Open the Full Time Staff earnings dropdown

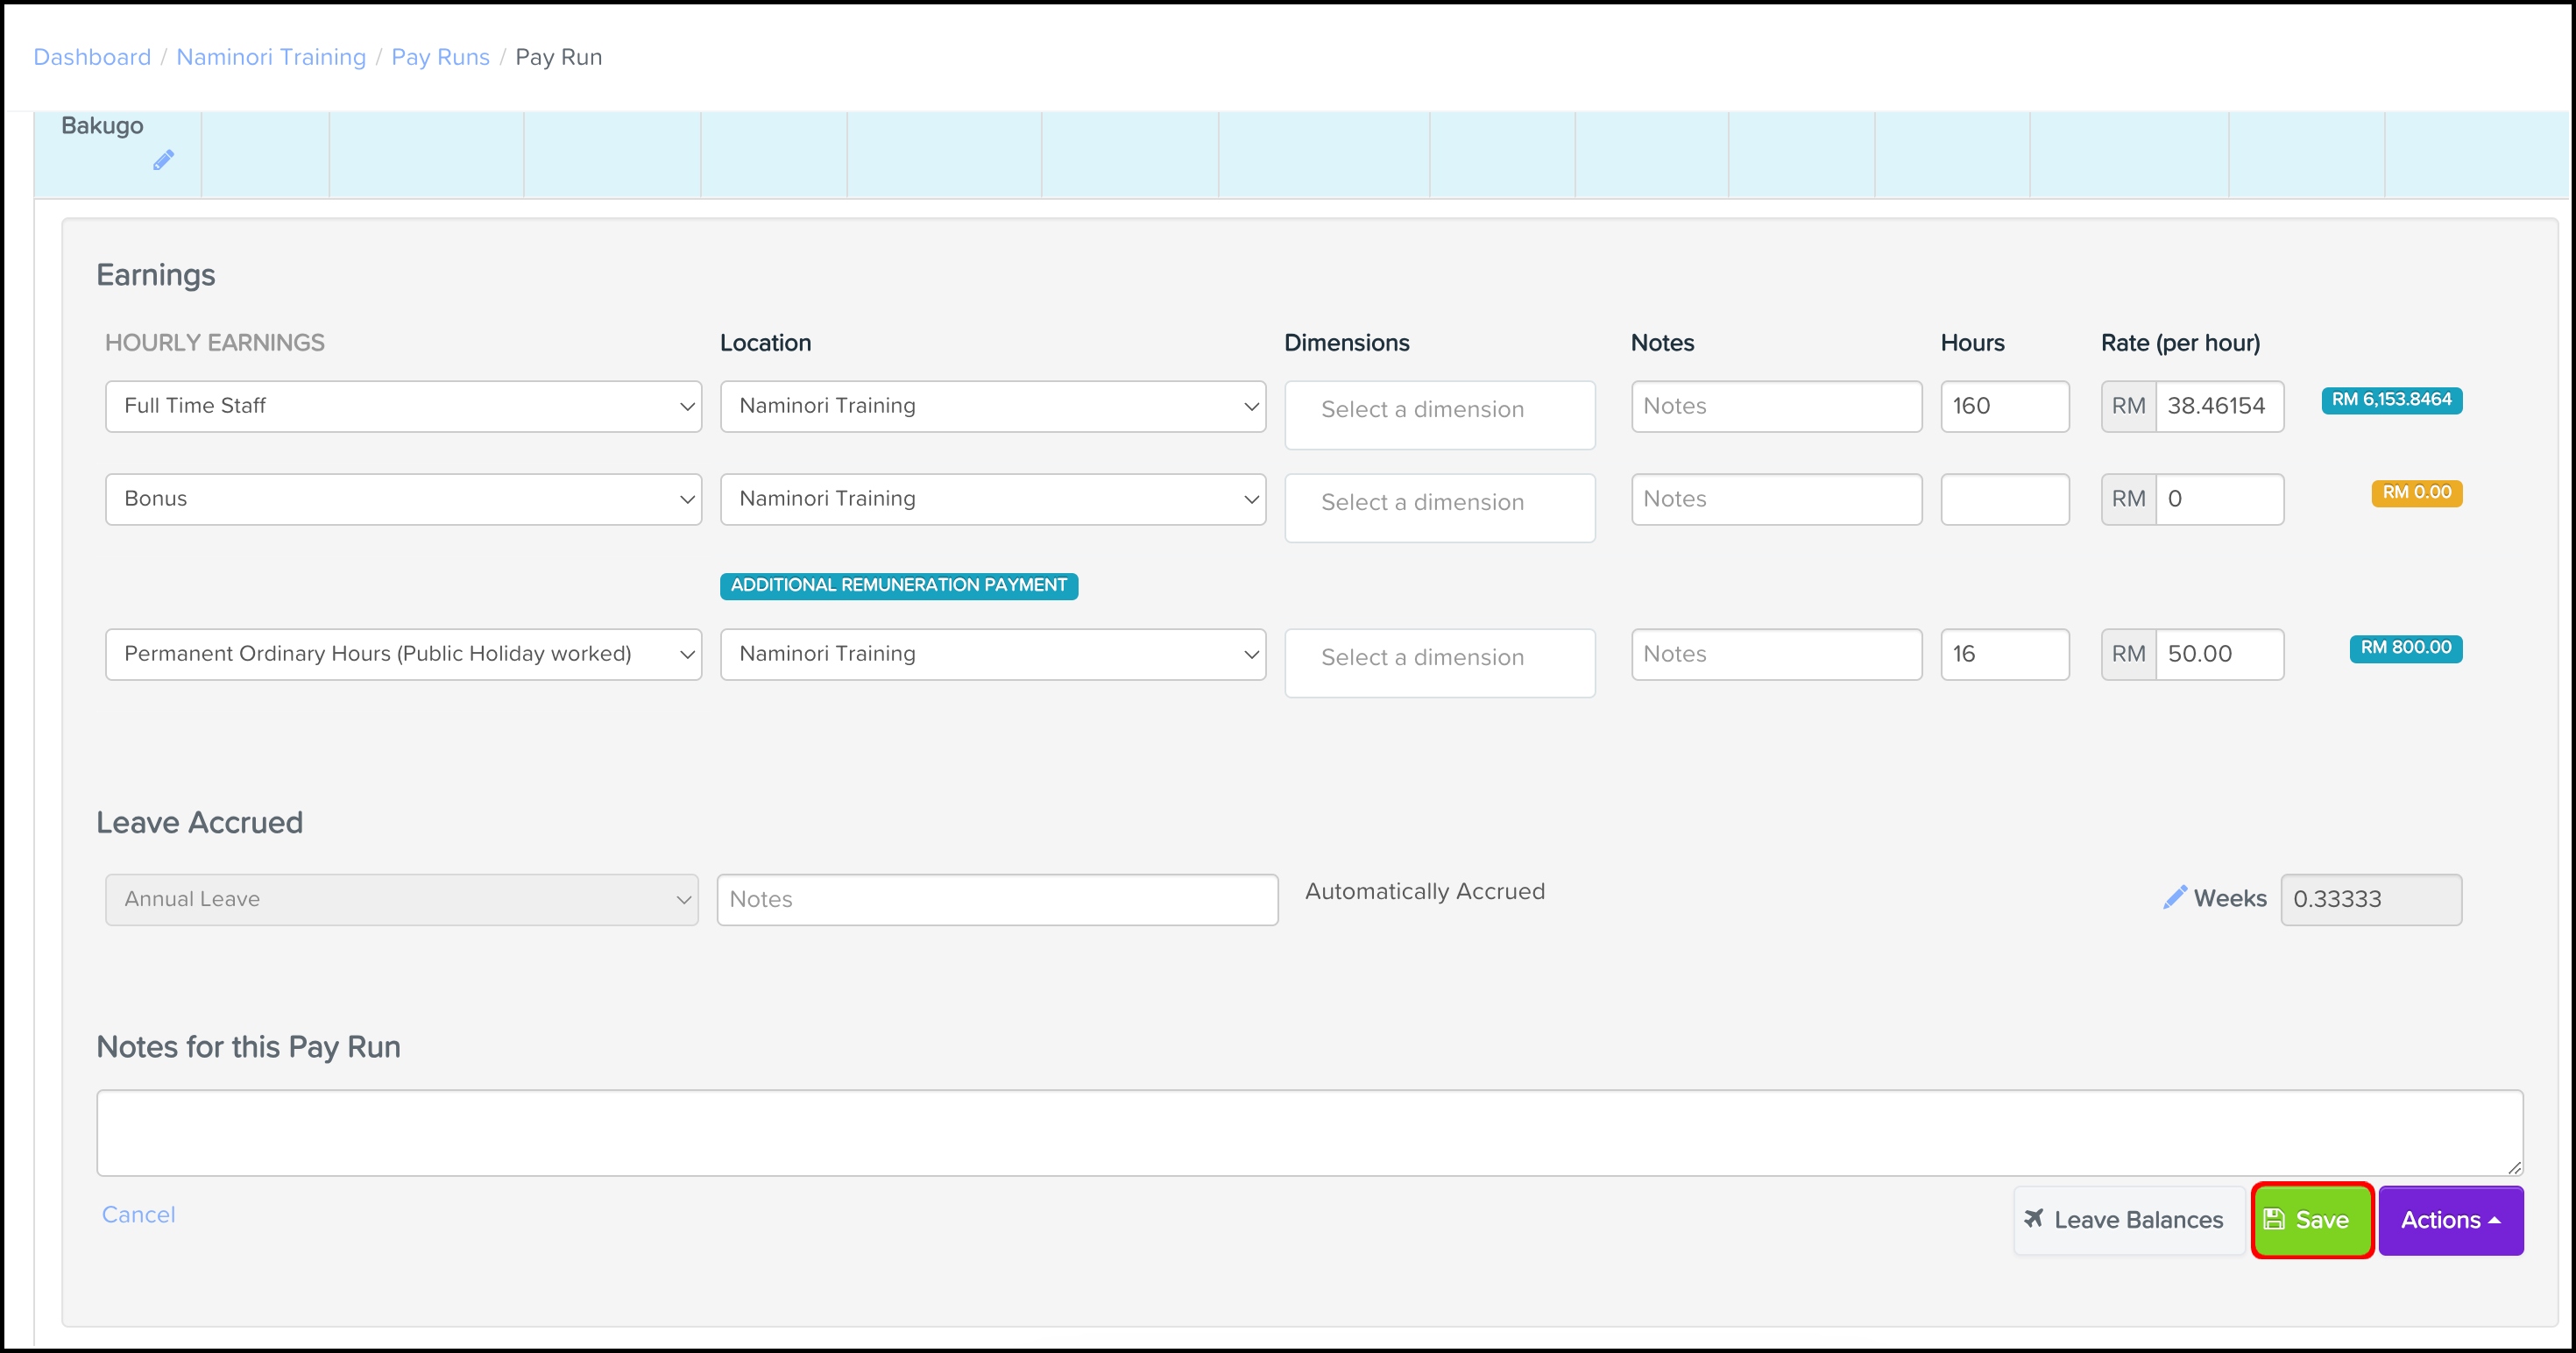[x=403, y=406]
